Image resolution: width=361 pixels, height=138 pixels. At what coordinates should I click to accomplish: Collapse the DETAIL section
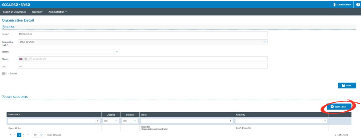(x=3, y=27)
